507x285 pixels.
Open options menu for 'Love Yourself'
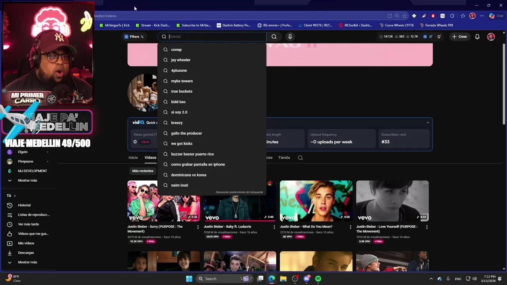point(427,227)
